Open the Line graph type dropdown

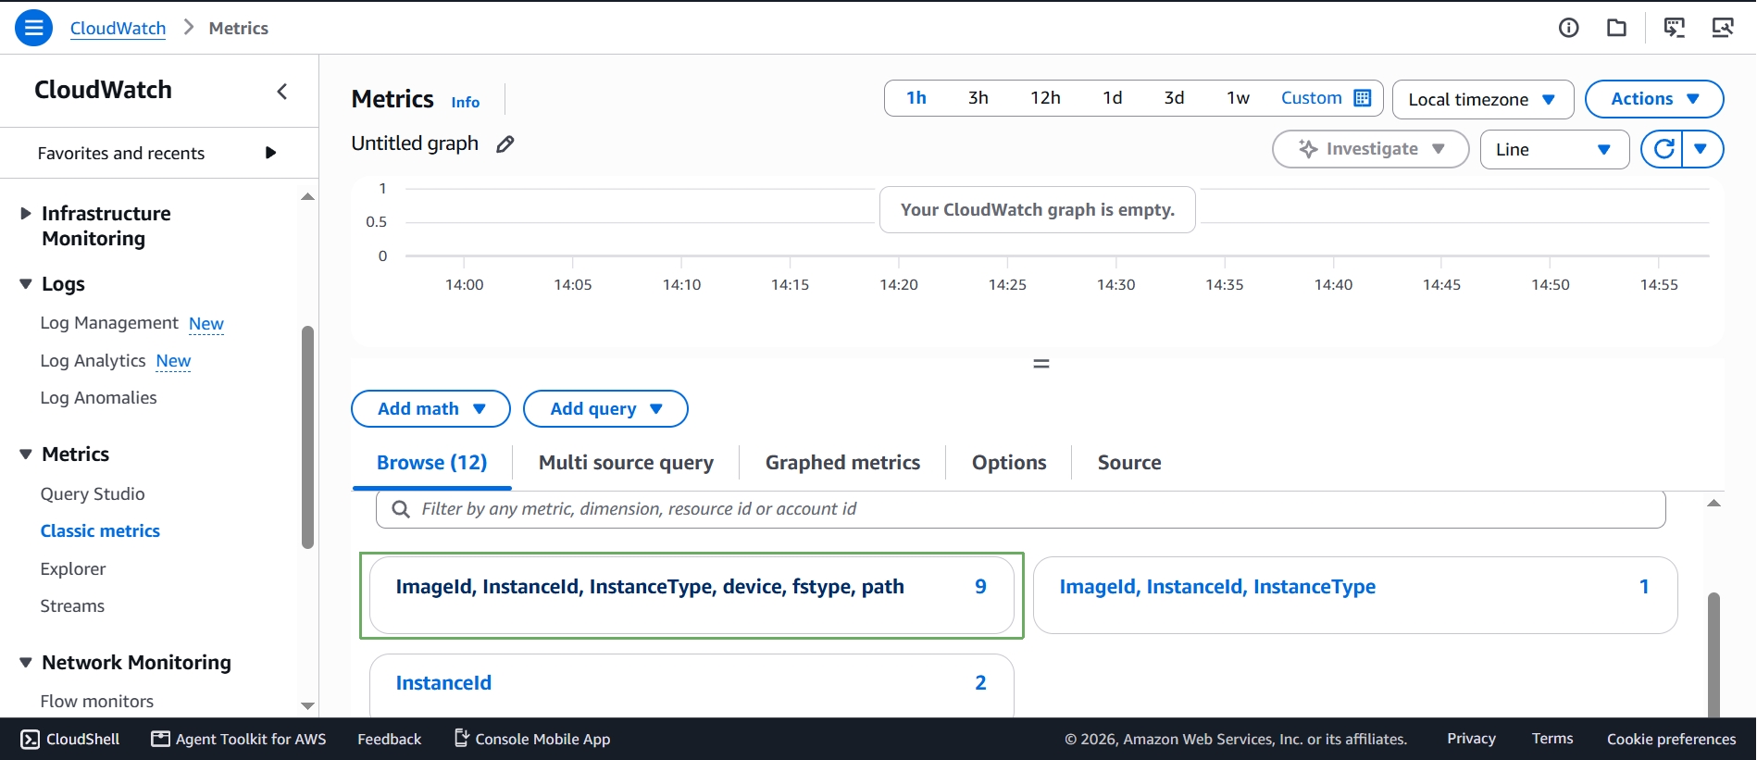tap(1555, 149)
